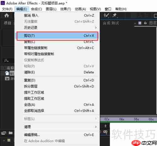Click the Home icon in toolbar
The height and width of the screenshot is (146, 157).
click(x=7, y=15)
